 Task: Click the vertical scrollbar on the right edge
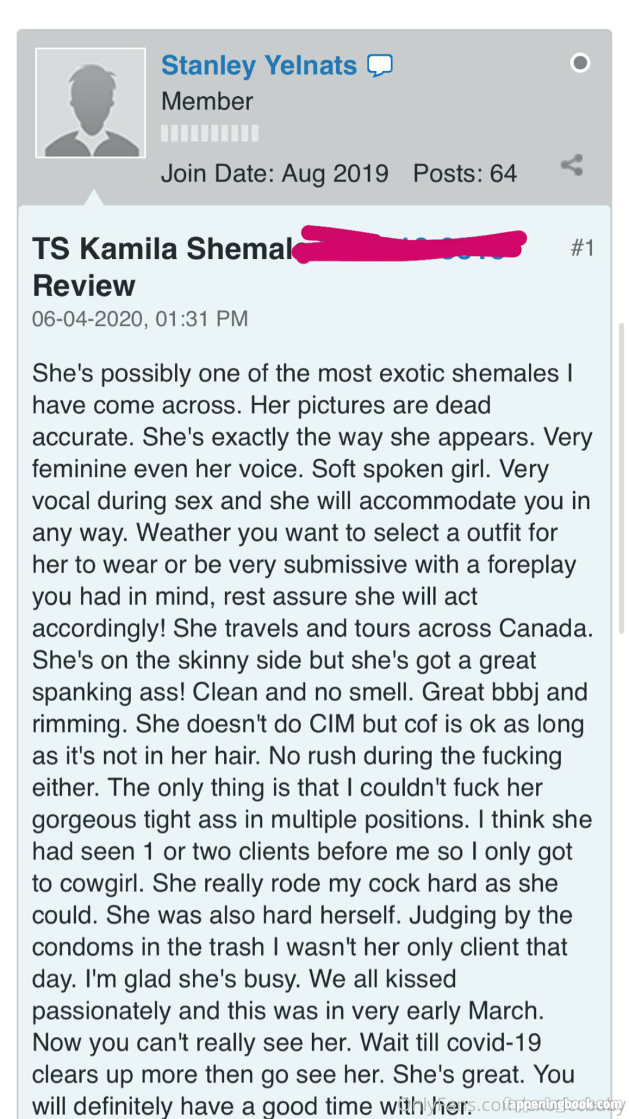(x=621, y=478)
